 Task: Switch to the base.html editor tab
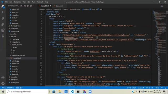point(59,6)
